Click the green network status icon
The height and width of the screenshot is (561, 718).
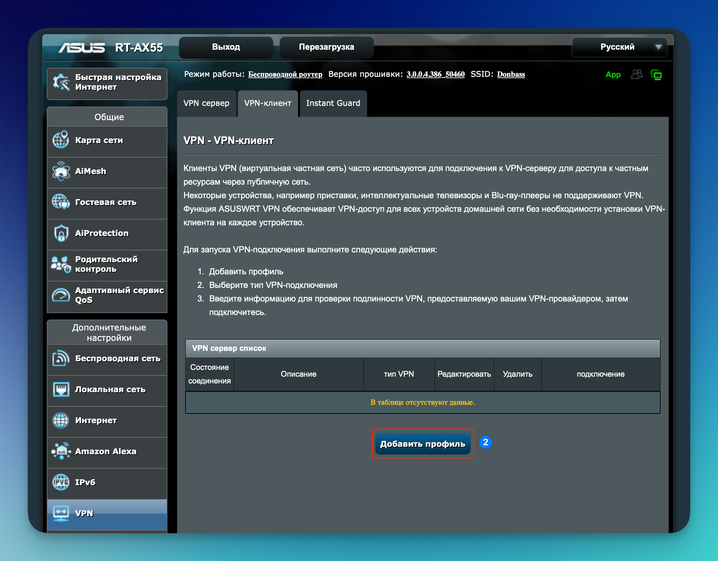coord(656,75)
